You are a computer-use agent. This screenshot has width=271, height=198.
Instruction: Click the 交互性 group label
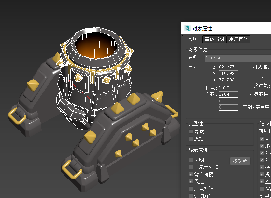coord(195,123)
